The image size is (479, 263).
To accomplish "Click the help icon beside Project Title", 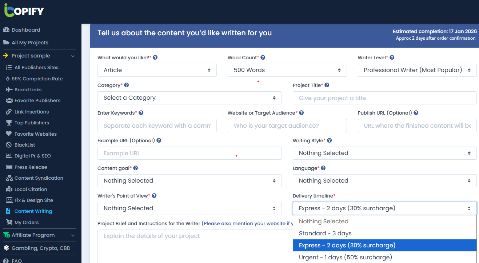I will point(327,85).
